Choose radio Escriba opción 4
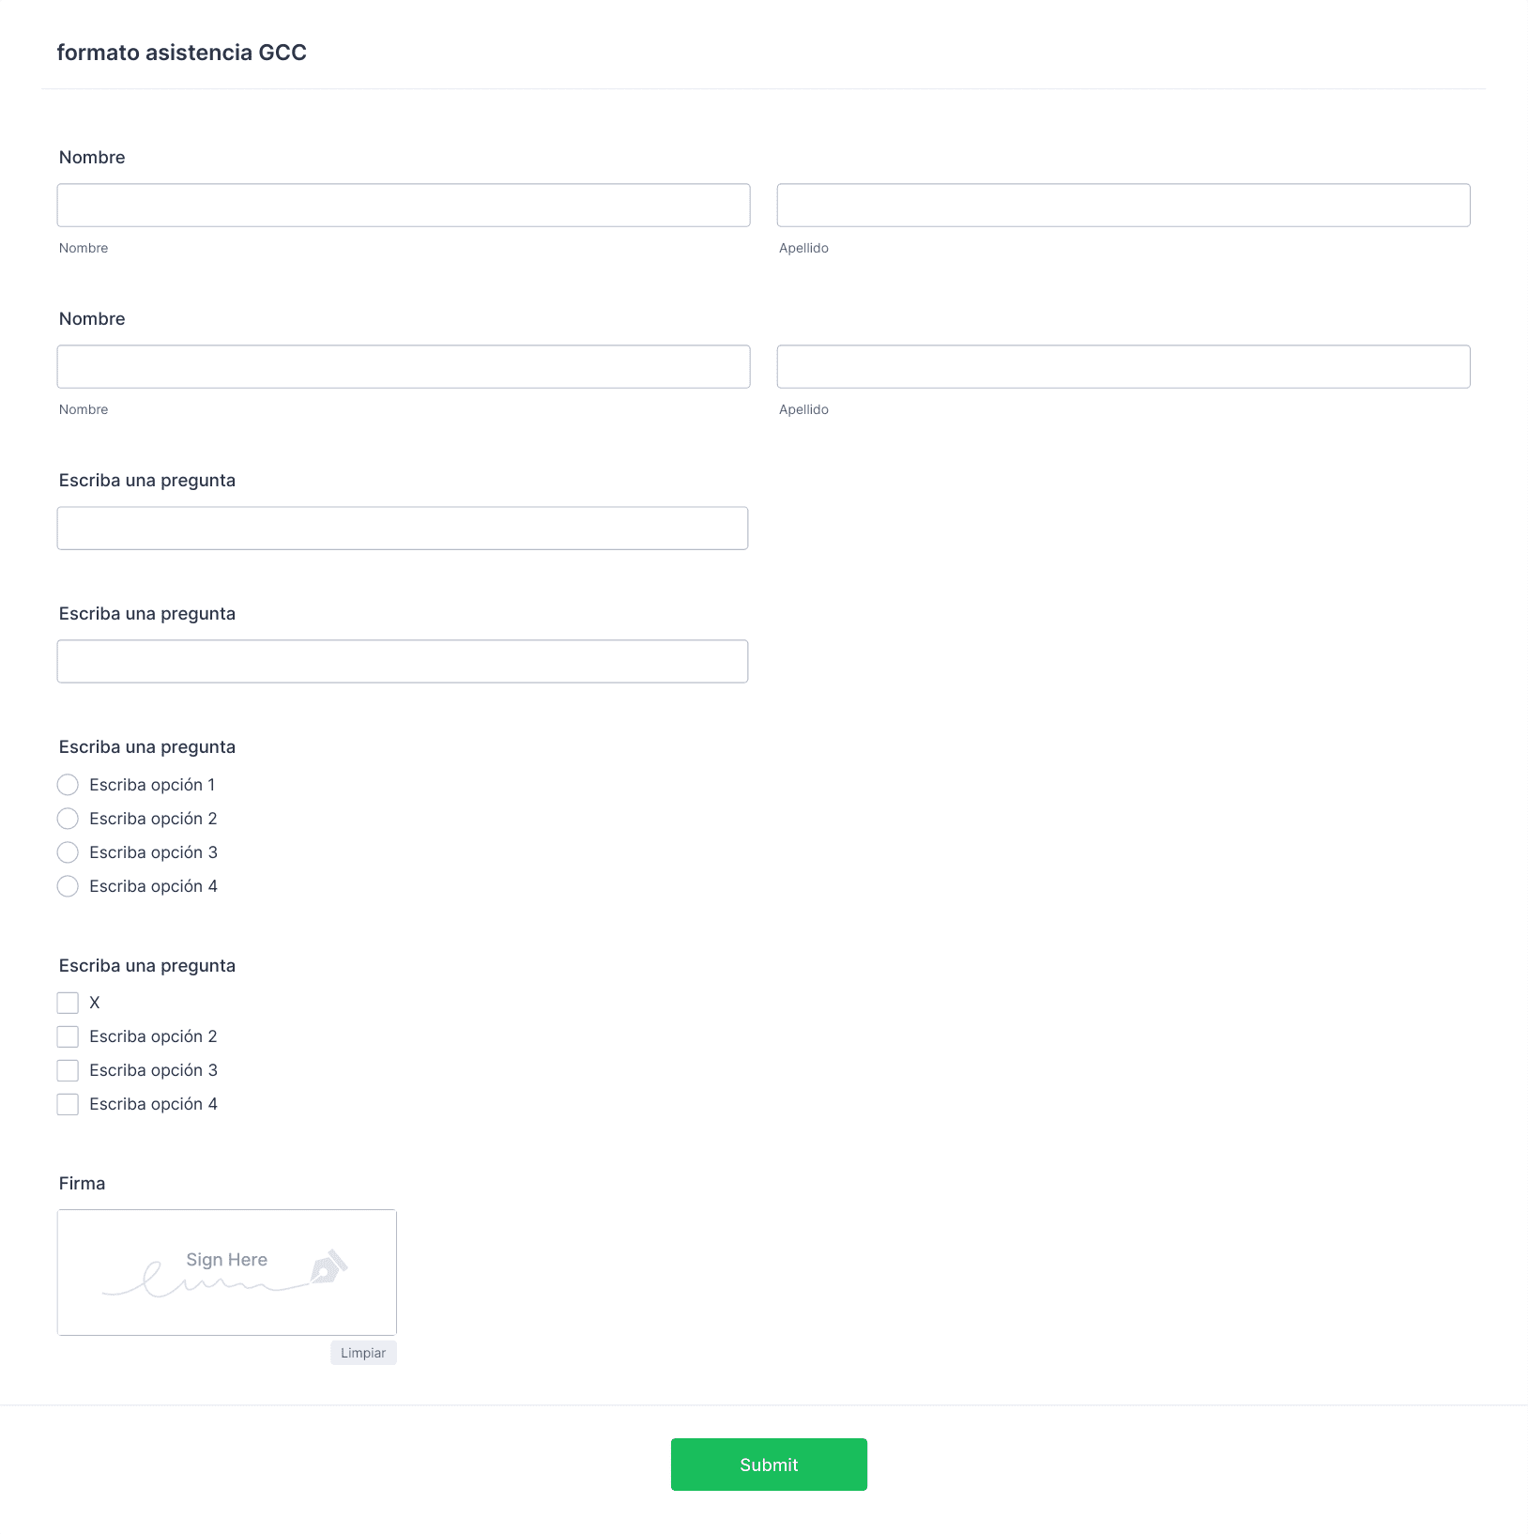1528x1534 pixels. pos(68,886)
